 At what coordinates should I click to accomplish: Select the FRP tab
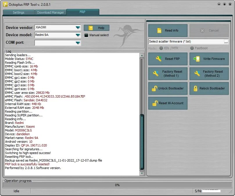click(x=82, y=12)
